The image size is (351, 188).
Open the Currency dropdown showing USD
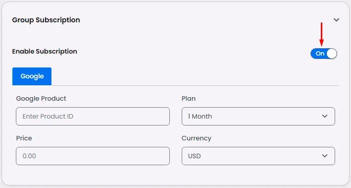tap(258, 156)
